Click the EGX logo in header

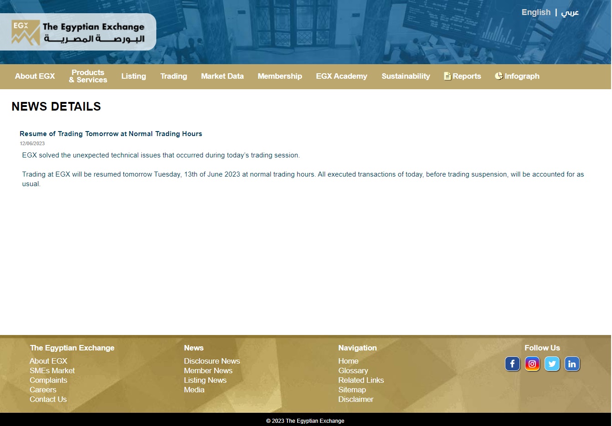tap(26, 32)
